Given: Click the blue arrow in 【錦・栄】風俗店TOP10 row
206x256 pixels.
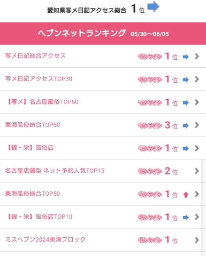Looking at the screenshot, I should pos(186,218).
